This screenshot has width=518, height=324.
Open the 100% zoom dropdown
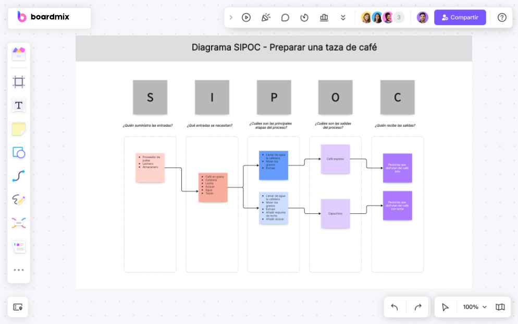point(475,307)
